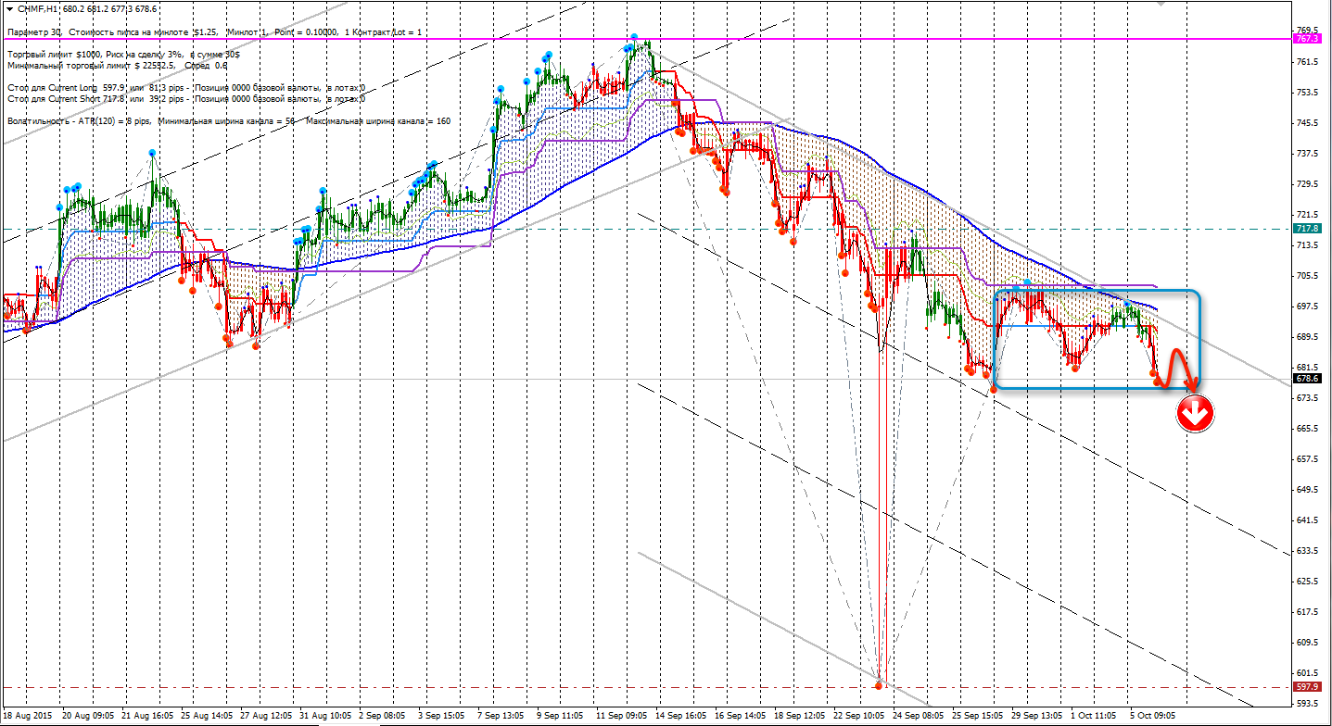Viewport: 1332px width, 726px height.
Task: Click the '27 Aug 12:05' time axis label
Action: (267, 716)
